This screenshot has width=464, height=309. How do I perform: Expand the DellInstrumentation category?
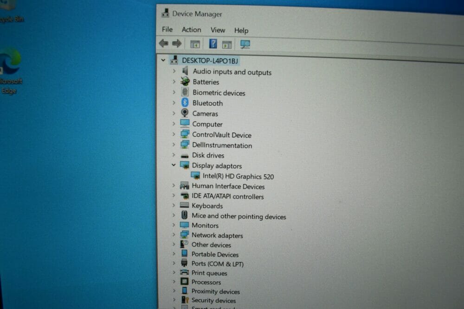tap(174, 145)
